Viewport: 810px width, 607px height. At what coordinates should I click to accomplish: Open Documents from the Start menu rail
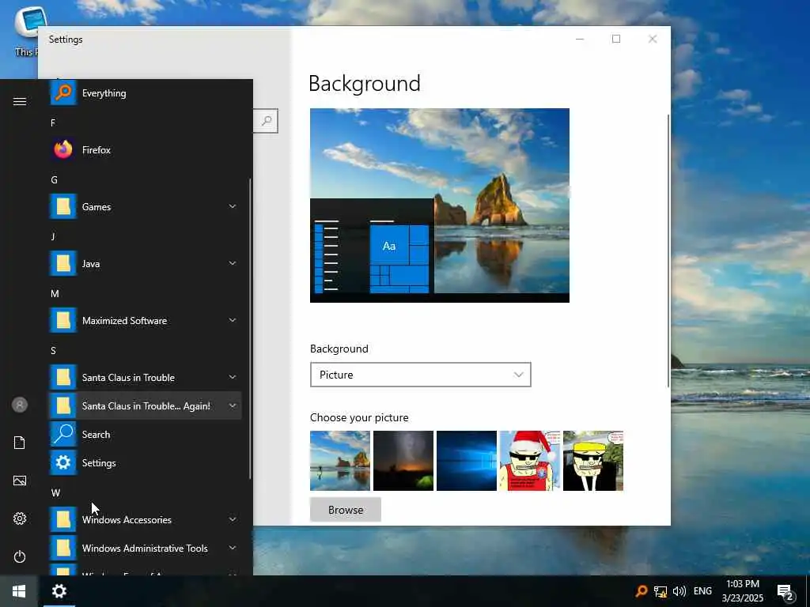[x=20, y=443]
